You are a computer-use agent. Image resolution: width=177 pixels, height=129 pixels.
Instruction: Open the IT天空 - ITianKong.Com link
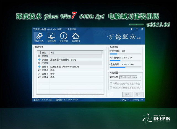[x=132, y=100]
